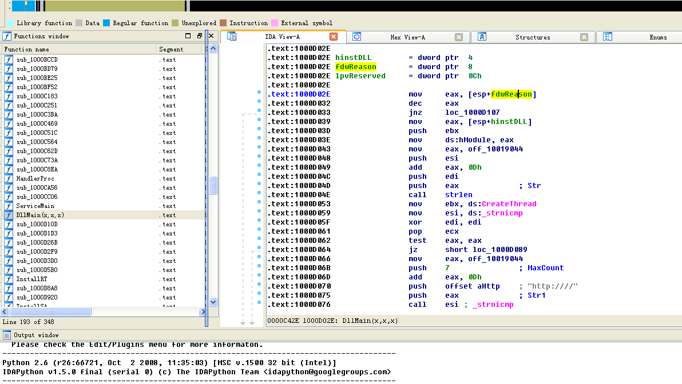682x384 pixels.
Task: Select sub_1000C8EA in the functions list
Action: point(104,169)
